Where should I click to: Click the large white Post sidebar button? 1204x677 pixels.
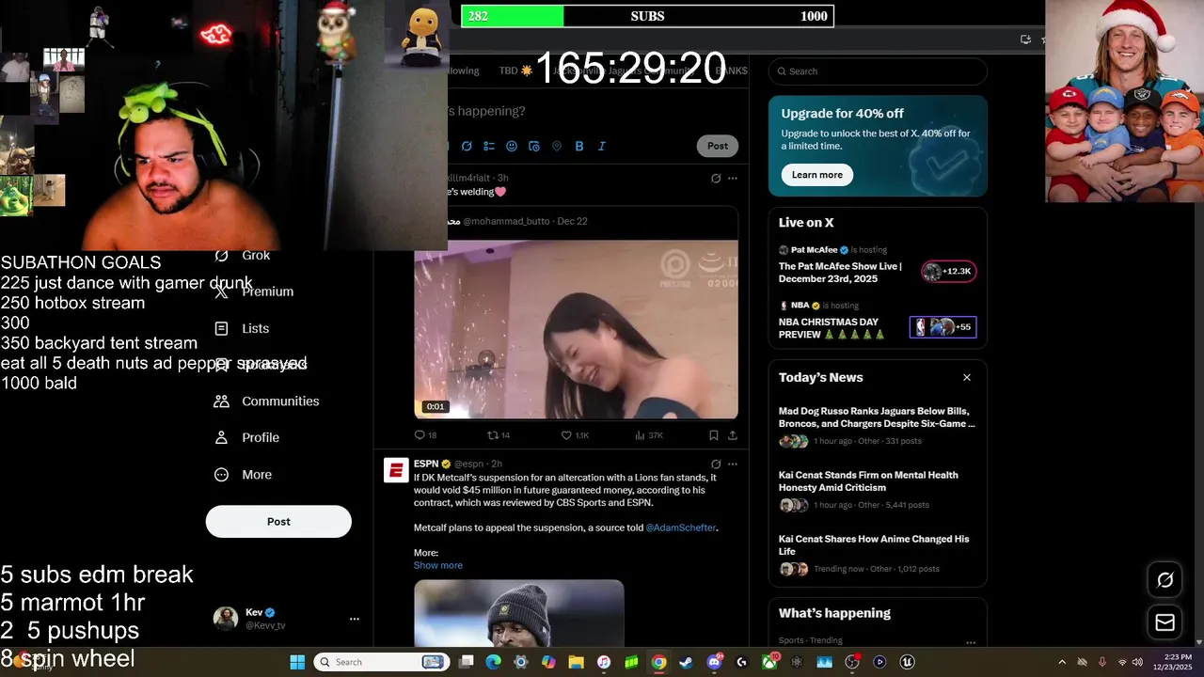[x=278, y=522]
